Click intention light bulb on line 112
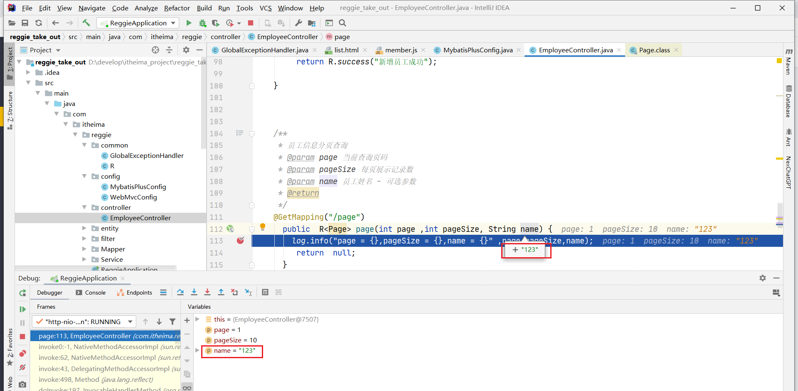Viewport: 798px width, 391px height. (263, 227)
